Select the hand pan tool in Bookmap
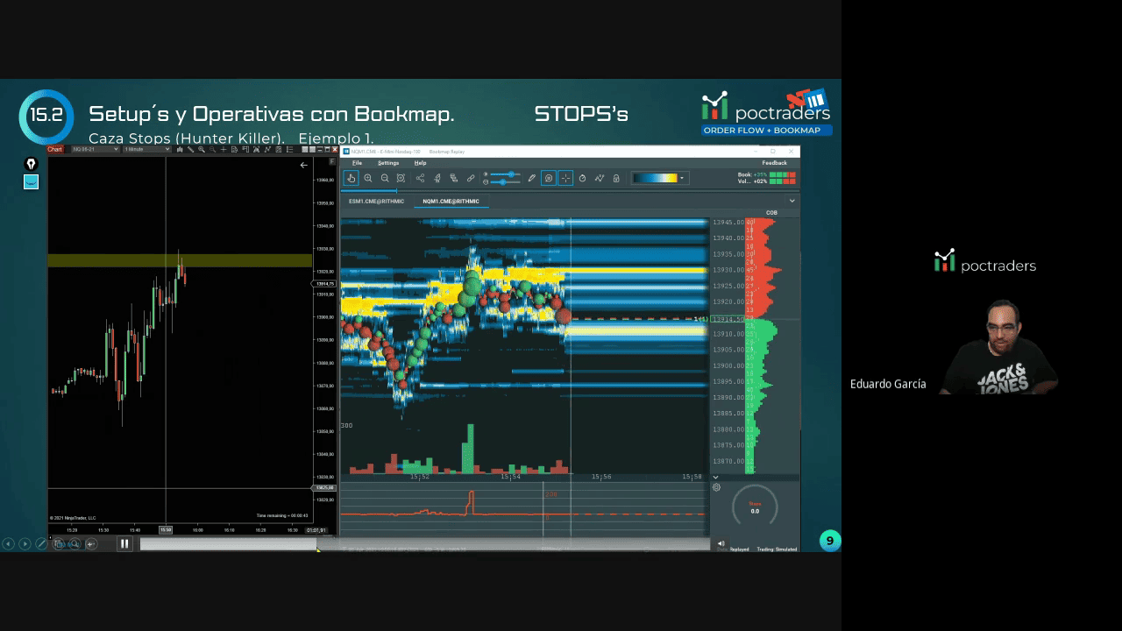Screen dimensions: 1122x631 tap(351, 178)
